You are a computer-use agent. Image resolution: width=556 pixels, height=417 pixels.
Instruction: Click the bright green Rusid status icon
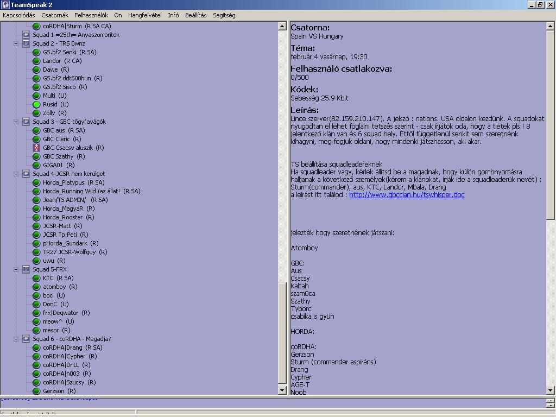(36, 104)
